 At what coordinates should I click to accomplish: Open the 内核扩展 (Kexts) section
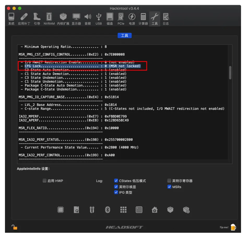(x=63, y=19)
